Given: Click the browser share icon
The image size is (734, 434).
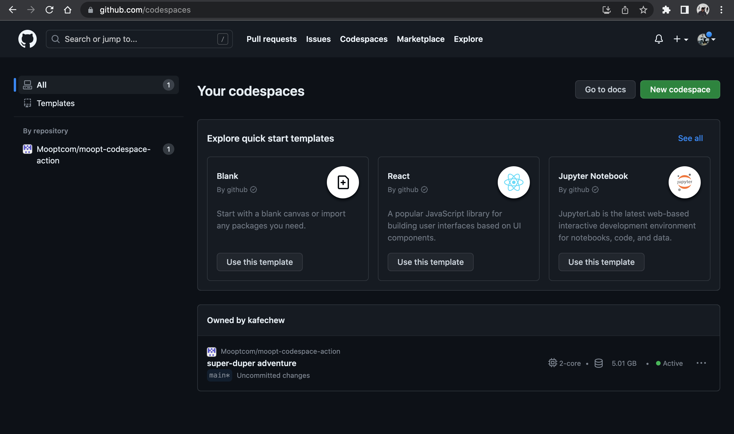Looking at the screenshot, I should pyautogui.click(x=625, y=10).
